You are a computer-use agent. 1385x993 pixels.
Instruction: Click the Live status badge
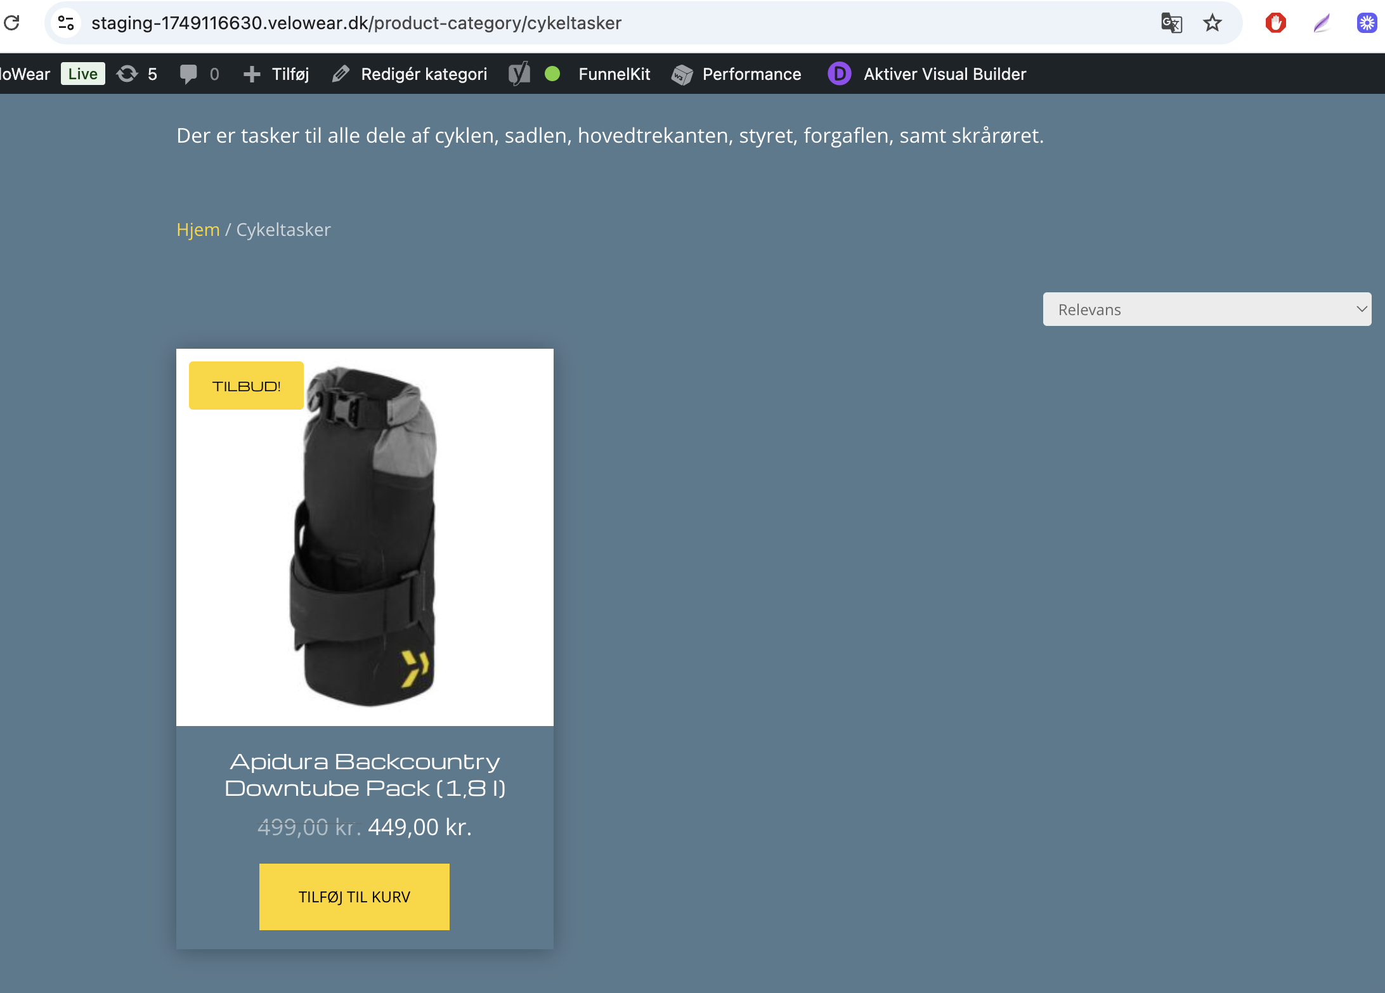coord(83,74)
